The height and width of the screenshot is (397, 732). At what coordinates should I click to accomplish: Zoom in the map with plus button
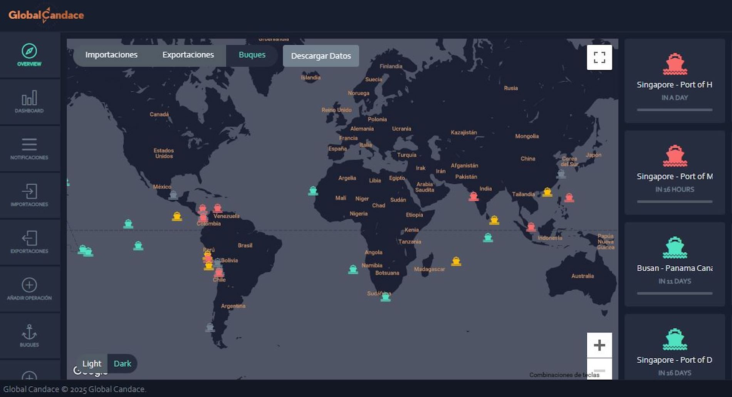[x=599, y=345]
